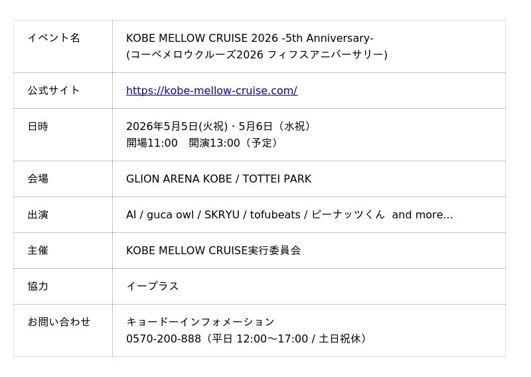Select the 主催 row label
531x377 pixels.
(x=38, y=250)
